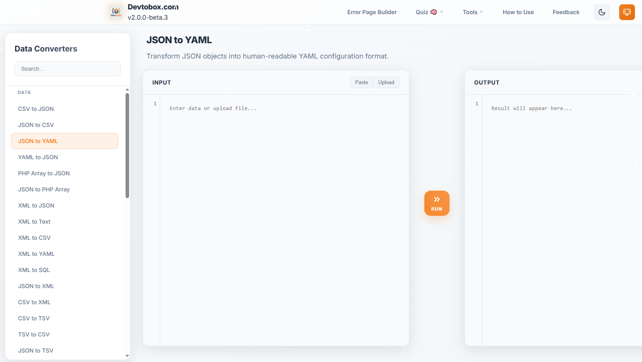
Task: Toggle dark mode with the moon icon
Action: pos(601,12)
